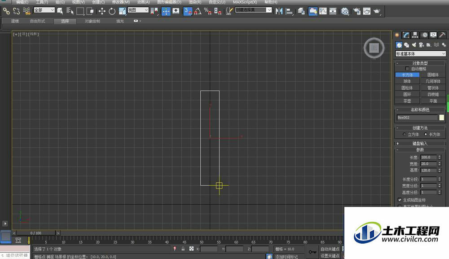
Task: Pick the Rectangular Selection Region tool
Action: [80, 11]
